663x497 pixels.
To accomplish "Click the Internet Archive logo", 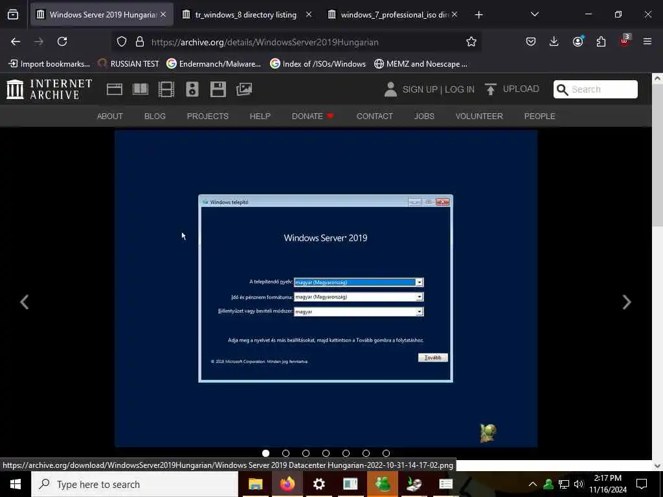I will (x=49, y=89).
